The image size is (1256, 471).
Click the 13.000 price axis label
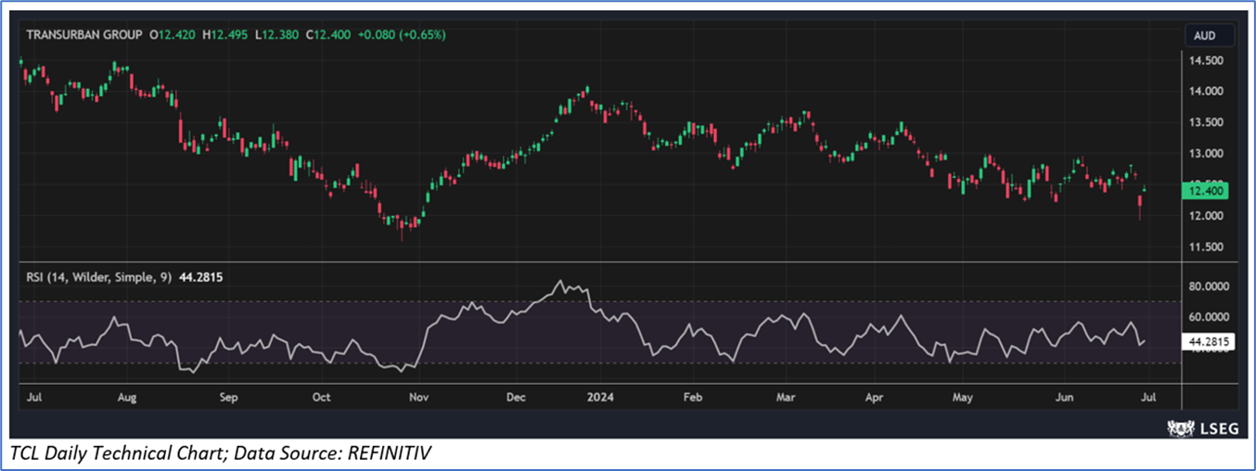(1208, 153)
